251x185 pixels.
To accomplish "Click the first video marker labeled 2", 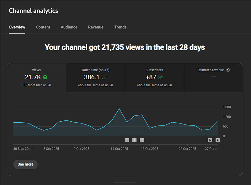I will coord(127,140).
